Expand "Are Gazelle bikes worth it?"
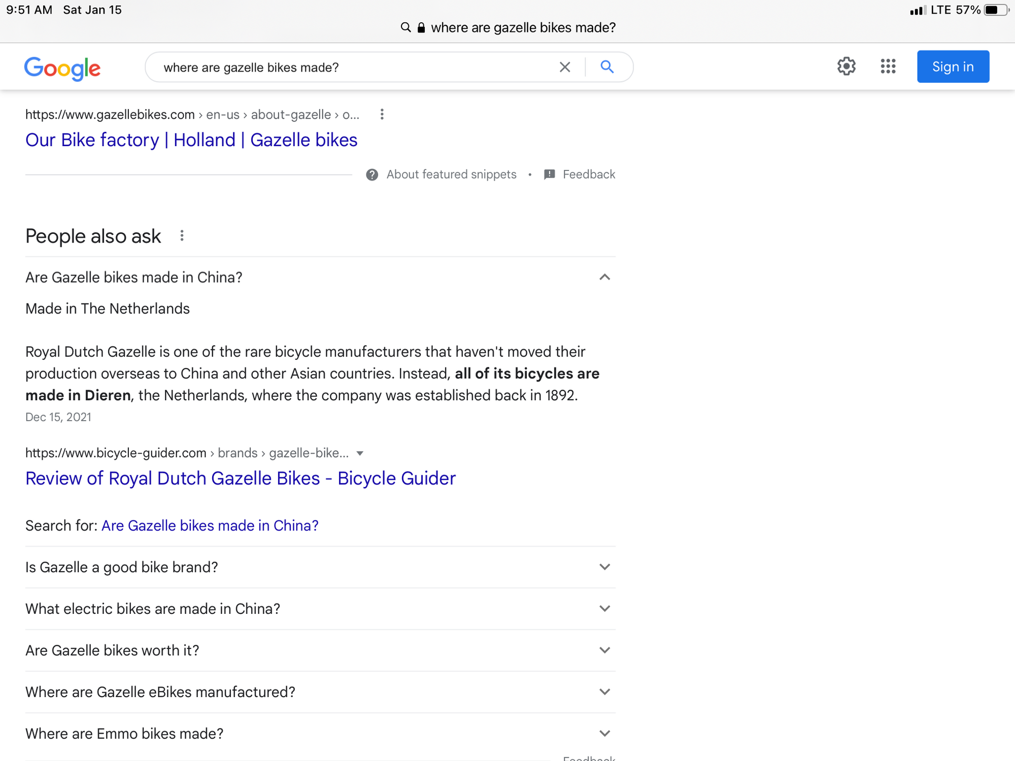This screenshot has height=761, width=1015. pyautogui.click(x=604, y=650)
